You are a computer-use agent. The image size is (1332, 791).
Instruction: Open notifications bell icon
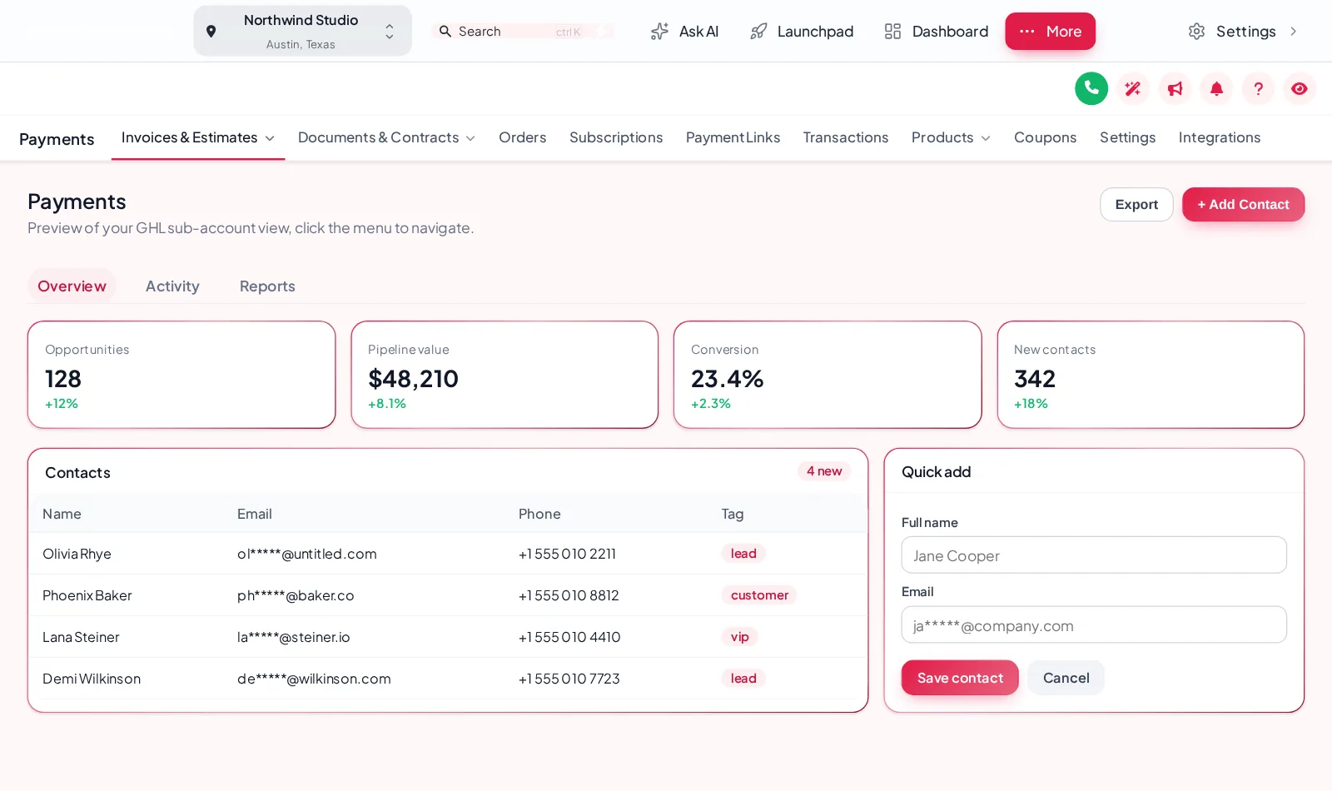pos(1216,88)
